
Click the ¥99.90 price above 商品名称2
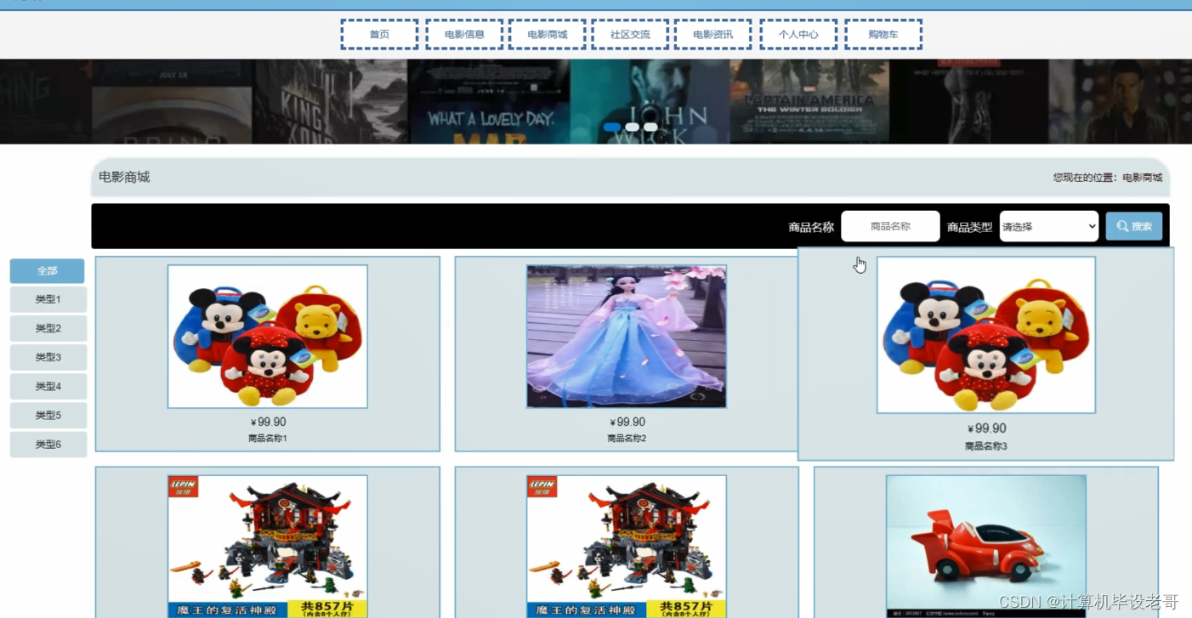tap(627, 422)
